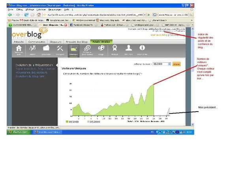The image size is (237, 178).
Task: Click the Firefox forward arrow
Action: [18, 15]
